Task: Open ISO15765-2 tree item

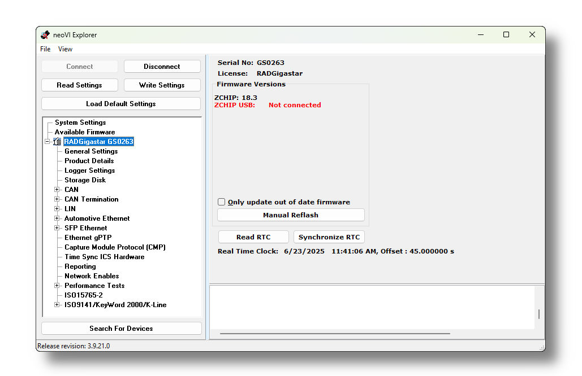Action: 84,295
